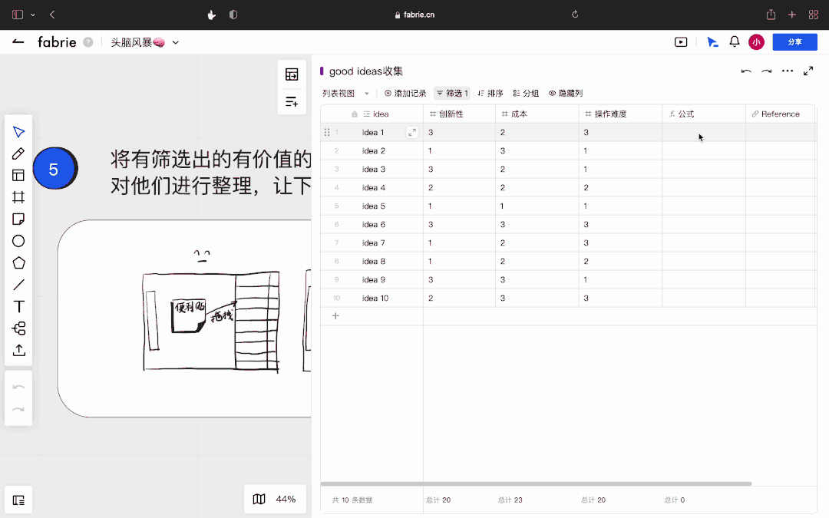Screen dimensions: 829x518
Task: Click the fabrie.cn address bar
Action: pos(415,15)
